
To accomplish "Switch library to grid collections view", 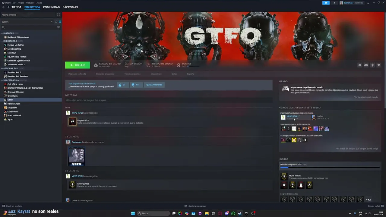I will pyautogui.click(x=59, y=15).
